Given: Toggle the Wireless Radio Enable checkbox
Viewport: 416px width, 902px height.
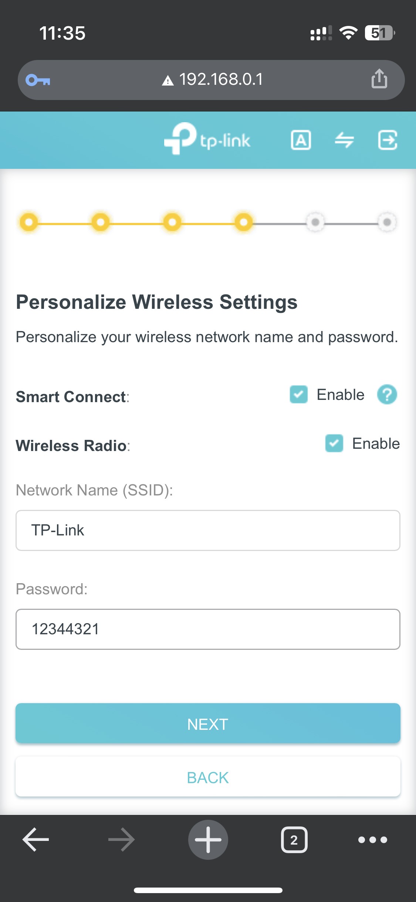Looking at the screenshot, I should 334,444.
